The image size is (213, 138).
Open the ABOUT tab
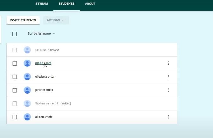point(90,4)
